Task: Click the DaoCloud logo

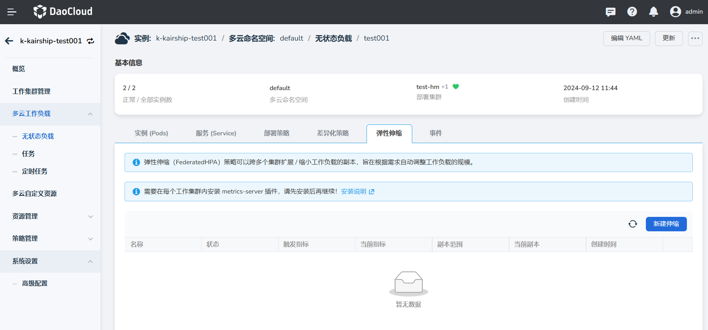Action: pyautogui.click(x=63, y=12)
